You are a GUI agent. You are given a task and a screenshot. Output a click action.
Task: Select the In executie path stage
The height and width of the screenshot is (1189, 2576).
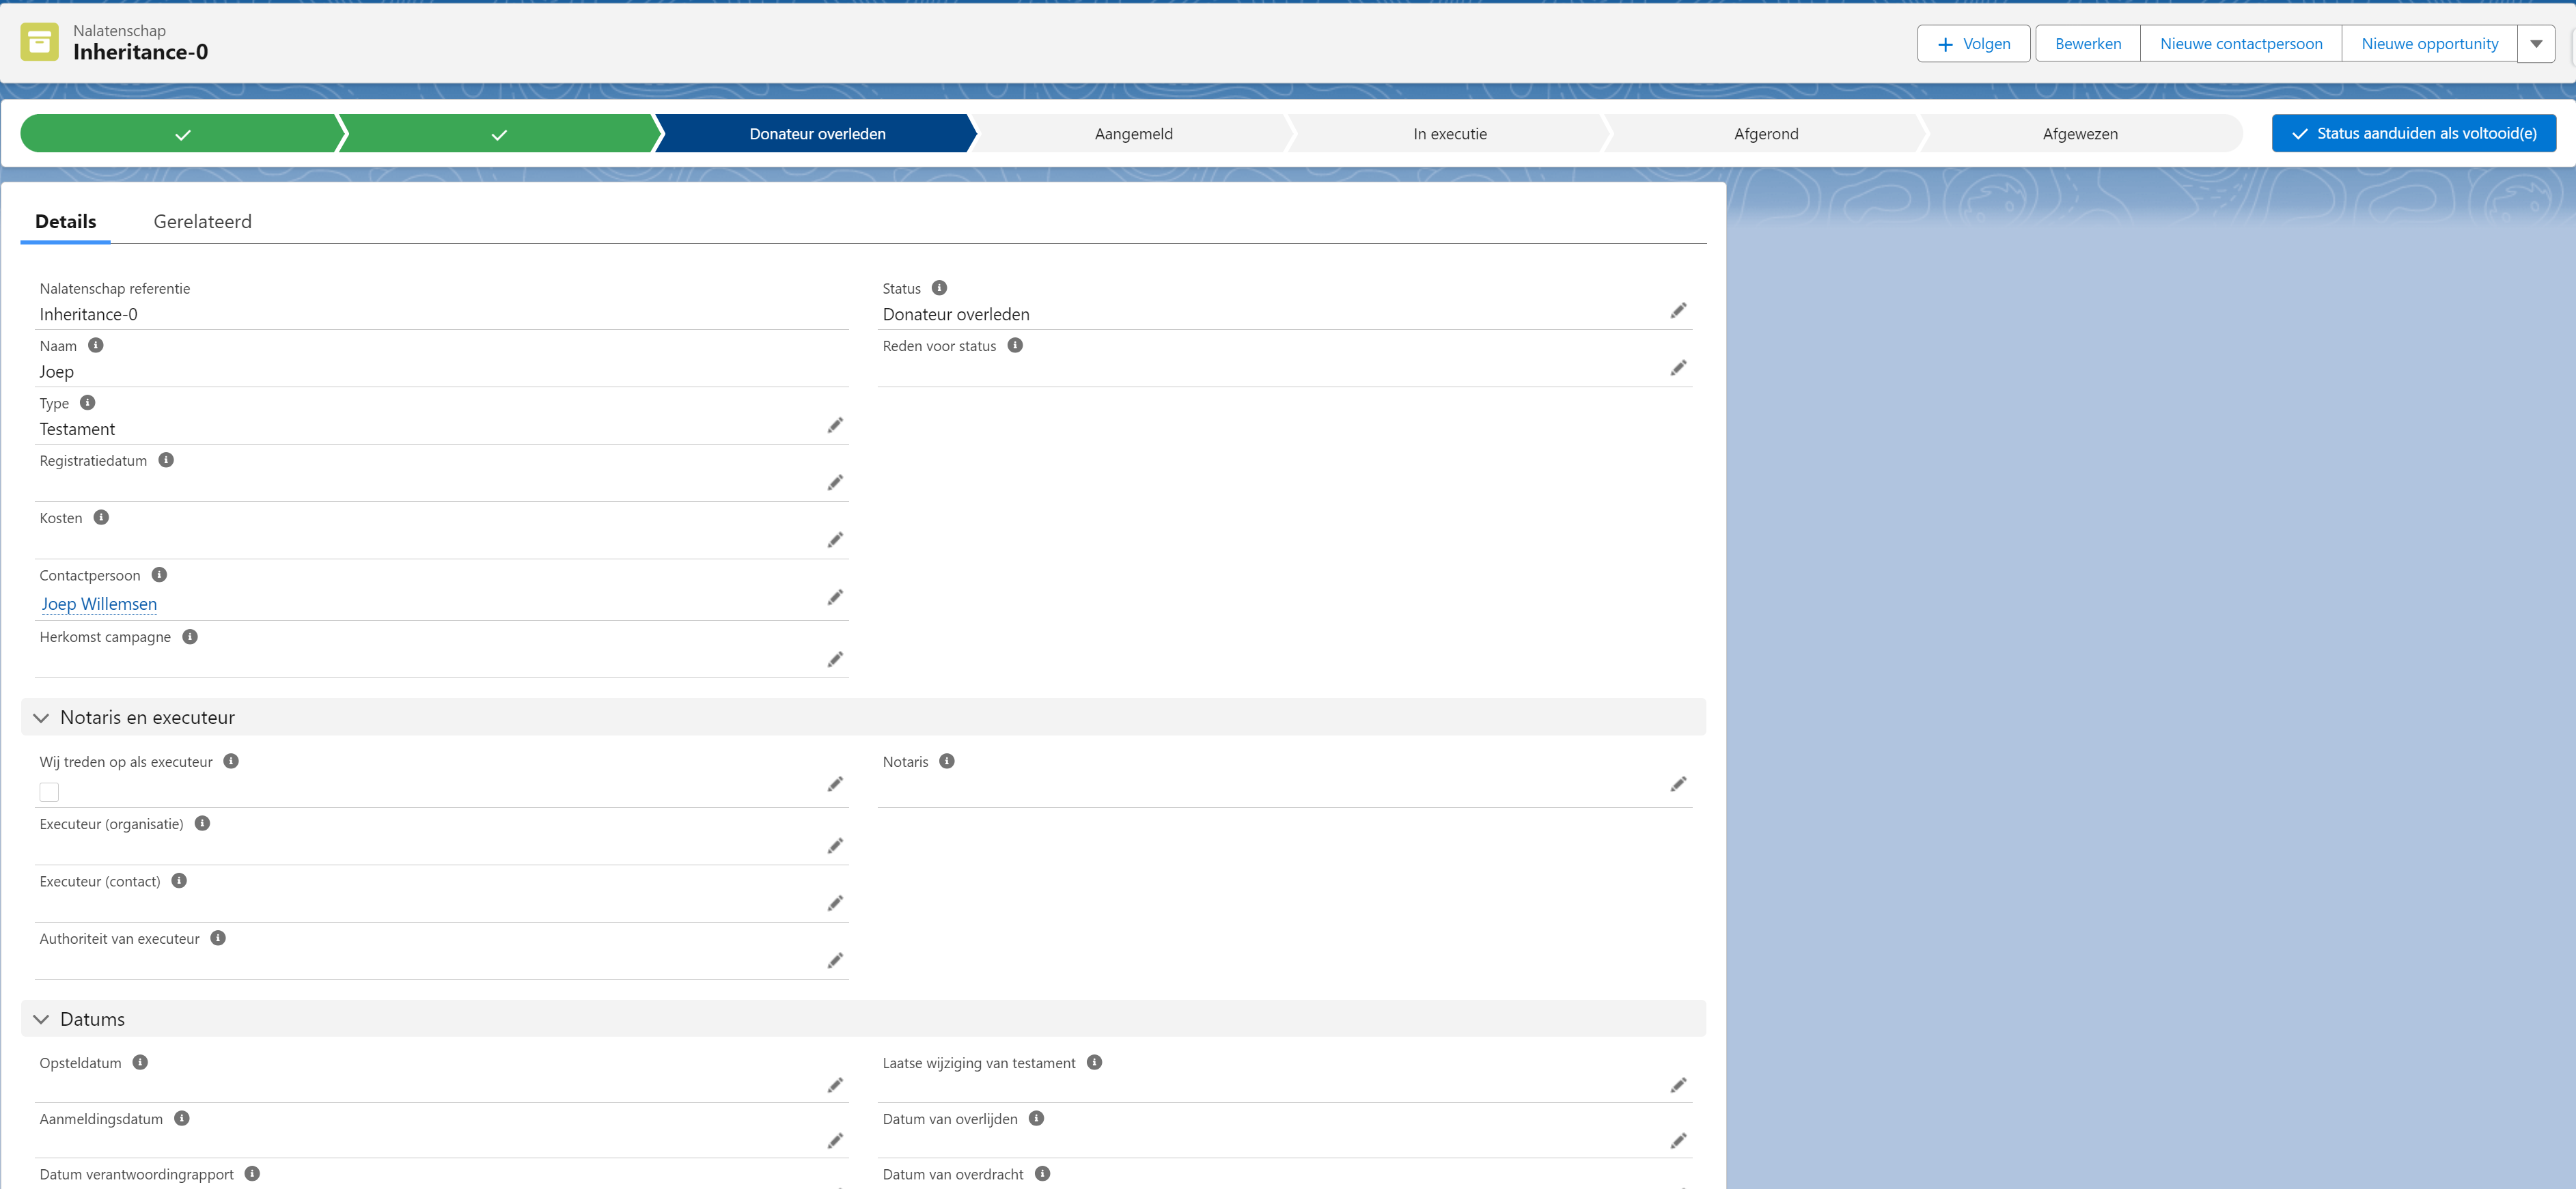(1449, 134)
